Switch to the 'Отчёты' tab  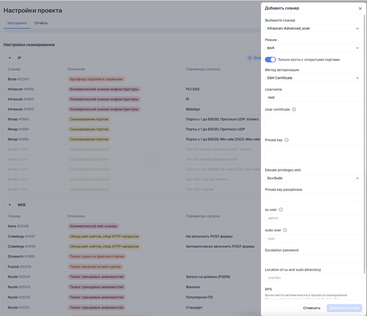coord(41,23)
